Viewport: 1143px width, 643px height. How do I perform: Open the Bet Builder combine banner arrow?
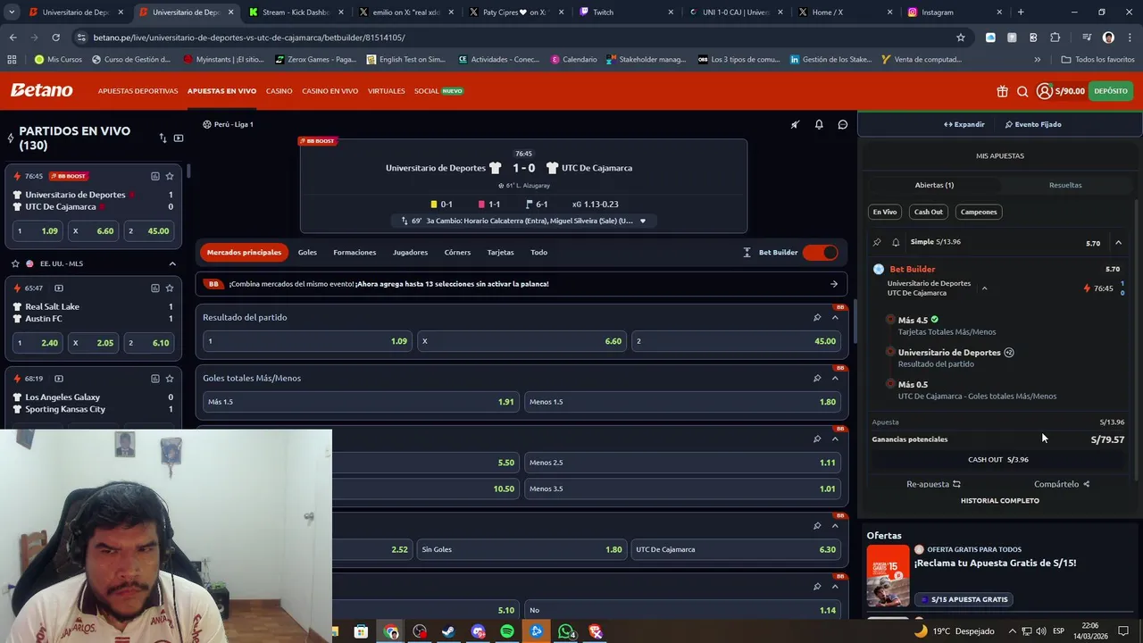(834, 284)
